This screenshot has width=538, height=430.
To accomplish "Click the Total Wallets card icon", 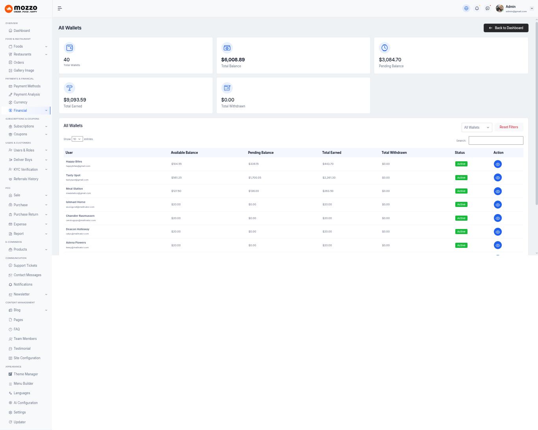I will [x=70, y=48].
